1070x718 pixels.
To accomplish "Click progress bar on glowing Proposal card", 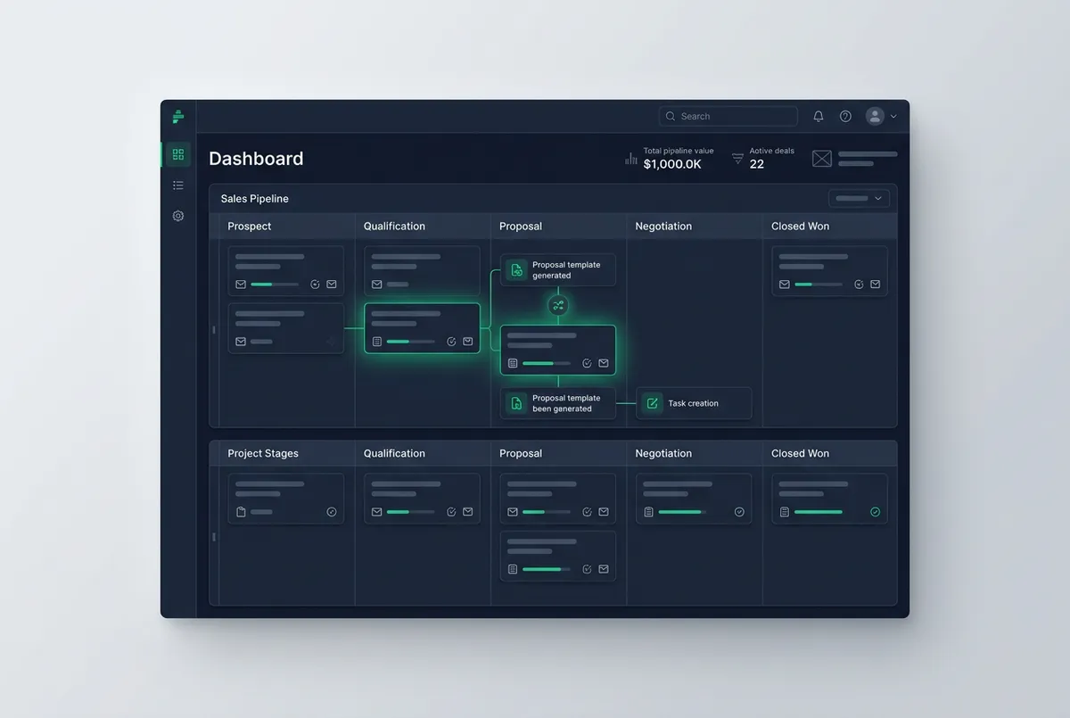I will click(546, 363).
